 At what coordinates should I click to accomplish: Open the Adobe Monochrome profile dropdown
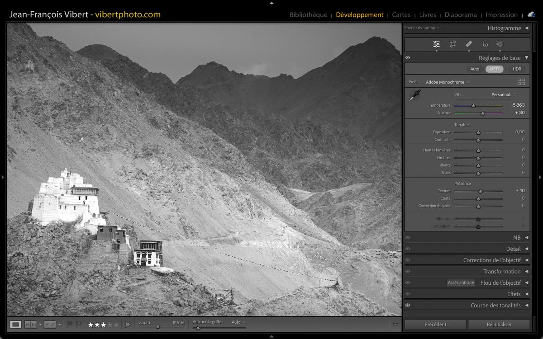point(447,82)
